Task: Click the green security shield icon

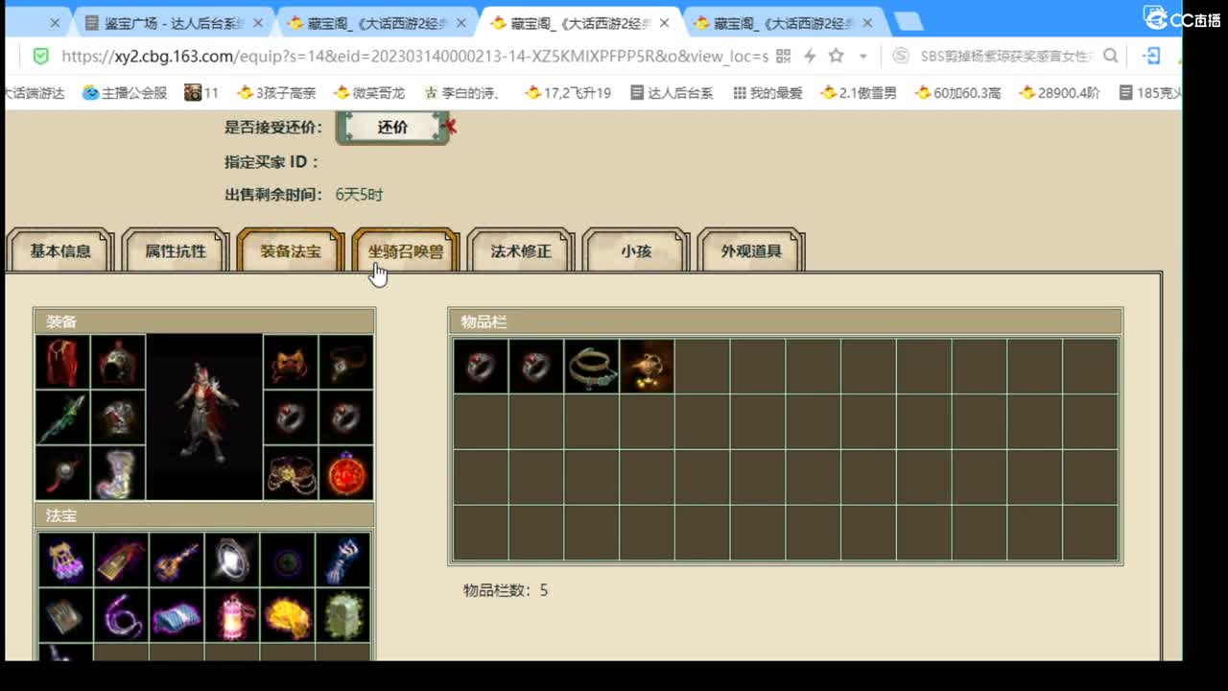Action: (40, 57)
